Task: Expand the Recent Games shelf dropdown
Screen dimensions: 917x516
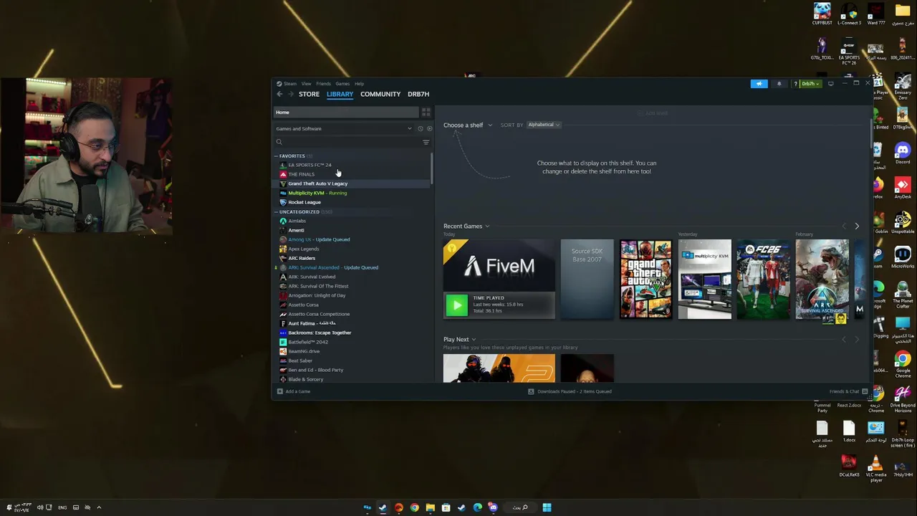Action: click(466, 226)
